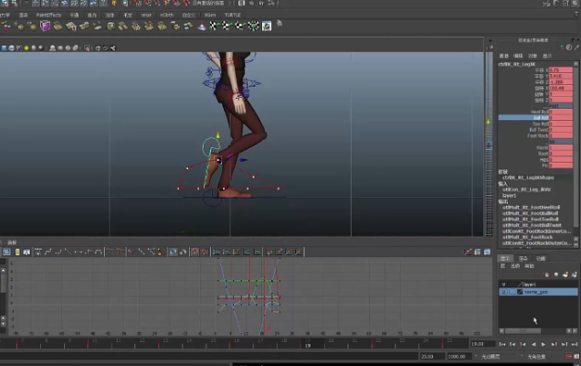Select utilMult_Rt_FootHeelRoll output node
This screenshot has width=581, height=366.
click(x=533, y=207)
